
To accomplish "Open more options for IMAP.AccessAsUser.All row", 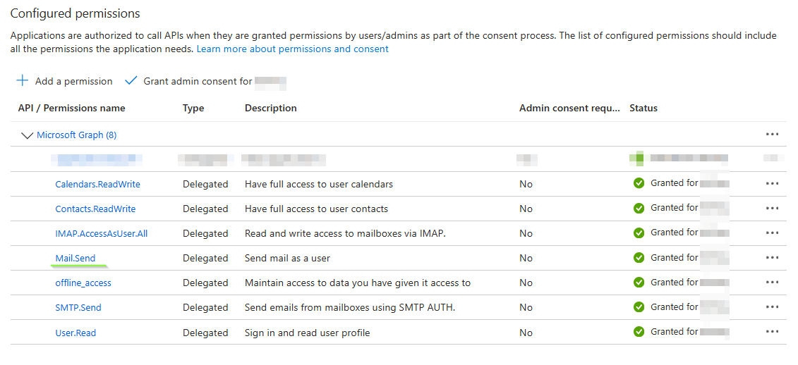I will pyautogui.click(x=772, y=233).
